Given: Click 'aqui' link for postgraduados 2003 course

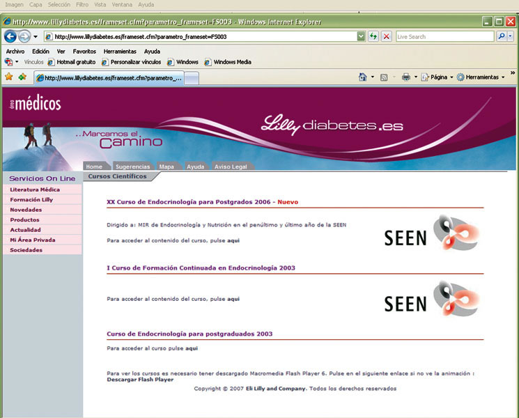Looking at the screenshot, I should 192,348.
